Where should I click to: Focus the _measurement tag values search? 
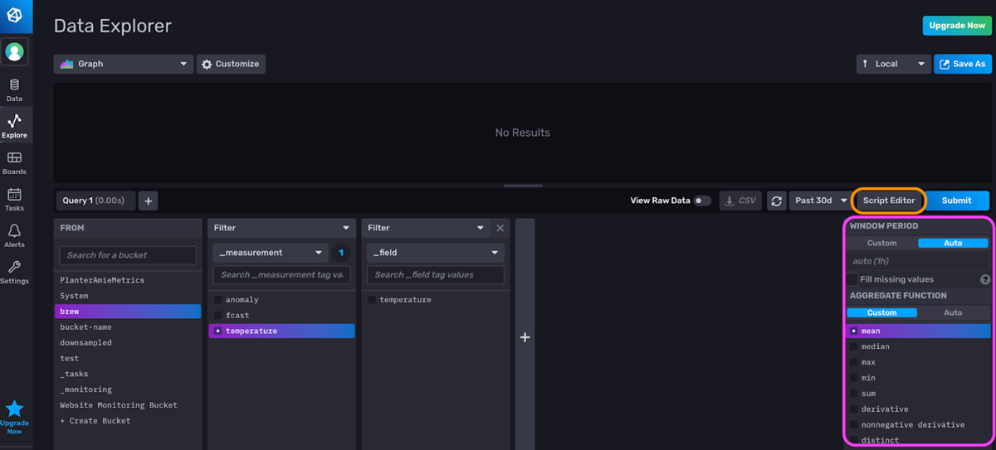coord(281,274)
